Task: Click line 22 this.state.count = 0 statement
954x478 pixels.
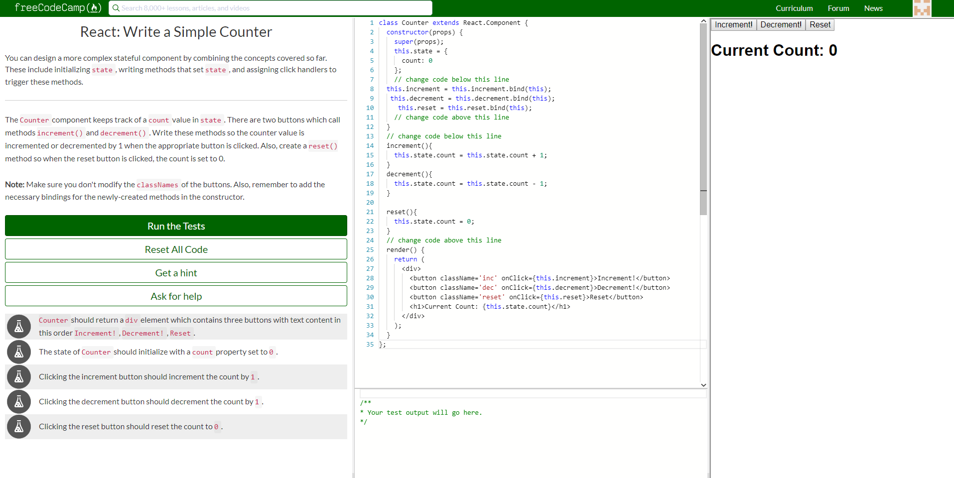Action: click(x=434, y=222)
